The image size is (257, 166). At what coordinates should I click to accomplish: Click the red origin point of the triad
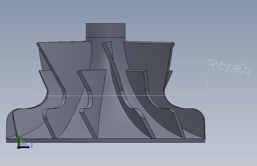18,147
